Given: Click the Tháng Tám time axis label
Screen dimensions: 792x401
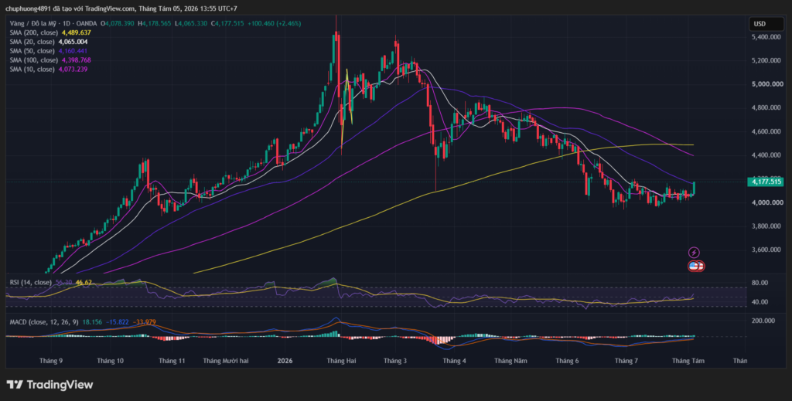Looking at the screenshot, I should pos(688,361).
